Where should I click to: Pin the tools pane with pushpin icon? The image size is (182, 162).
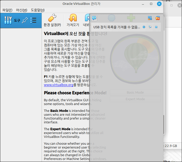click(x=25, y=20)
